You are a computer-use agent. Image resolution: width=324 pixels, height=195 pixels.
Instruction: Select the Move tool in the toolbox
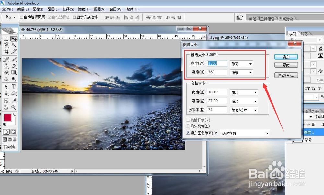tap(14, 38)
